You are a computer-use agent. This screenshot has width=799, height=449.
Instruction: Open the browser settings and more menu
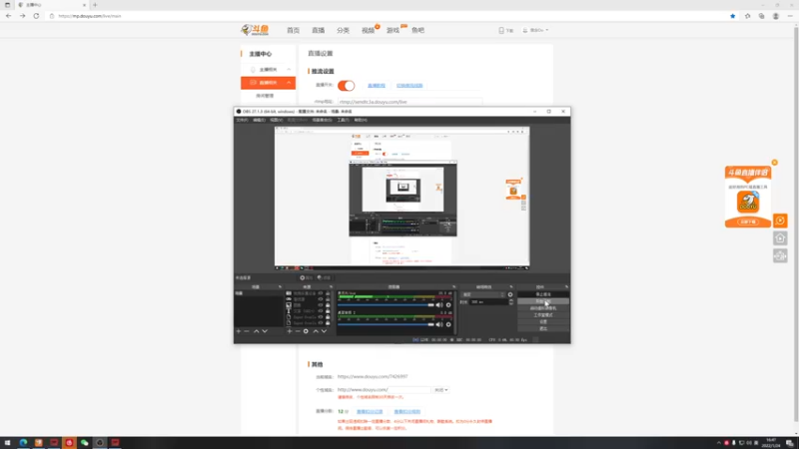point(790,16)
